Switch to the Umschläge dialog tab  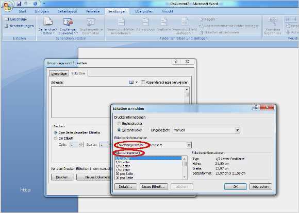[59, 74]
